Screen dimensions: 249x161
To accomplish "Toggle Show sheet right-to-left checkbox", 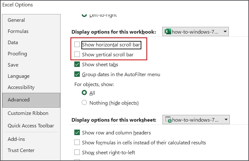I will 77,152.
